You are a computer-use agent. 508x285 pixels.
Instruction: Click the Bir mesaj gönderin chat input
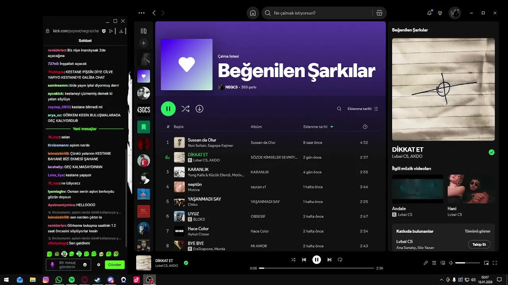point(69,264)
